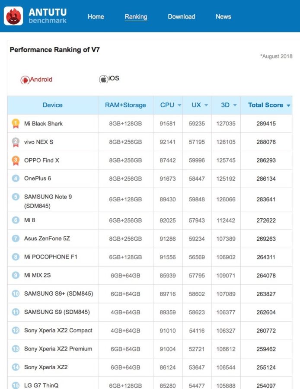Sort by 3D column arrow

coord(235,105)
